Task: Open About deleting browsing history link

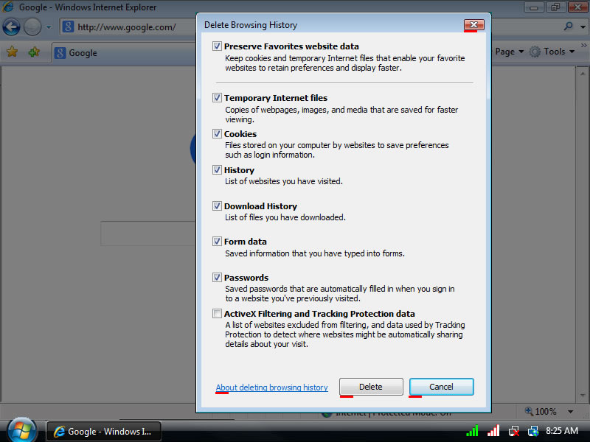Action: [271, 387]
